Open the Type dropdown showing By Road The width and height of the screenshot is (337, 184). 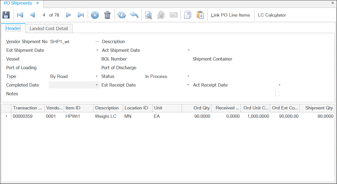tap(97, 77)
